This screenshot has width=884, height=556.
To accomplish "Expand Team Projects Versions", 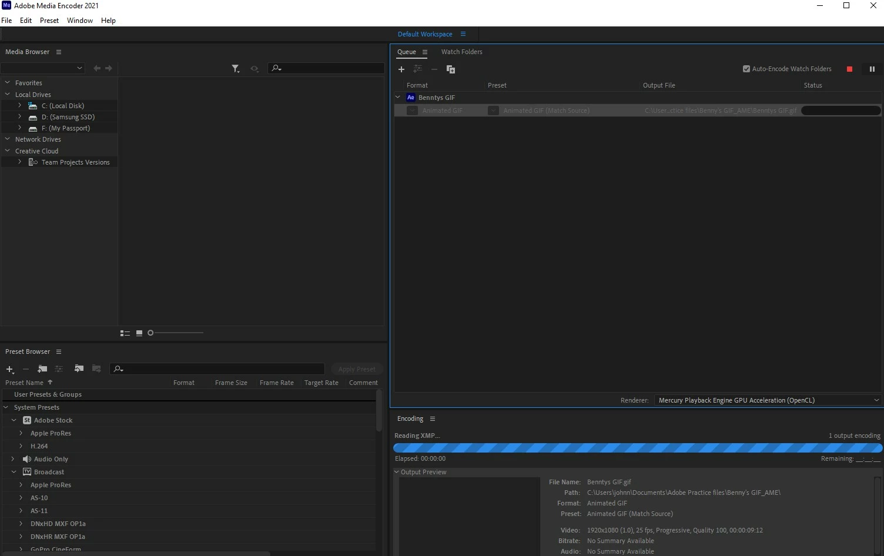I will [19, 162].
